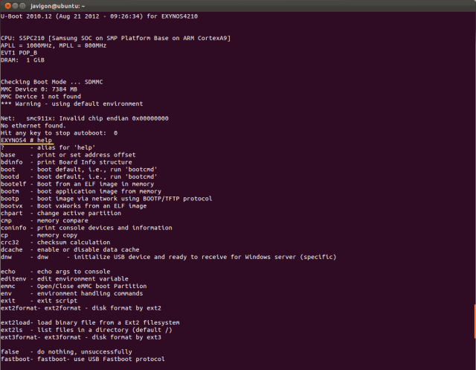Click the orange scrollbar thumb
This screenshot has height=370, width=476.
(474, 318)
